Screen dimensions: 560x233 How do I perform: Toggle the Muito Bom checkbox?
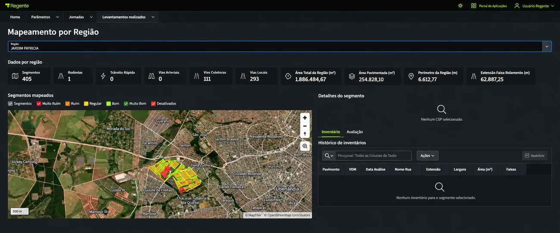[x=126, y=104]
